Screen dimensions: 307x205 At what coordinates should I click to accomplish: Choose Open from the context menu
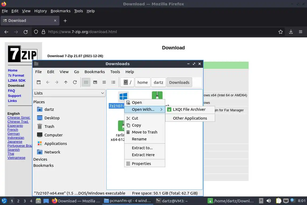click(145, 102)
